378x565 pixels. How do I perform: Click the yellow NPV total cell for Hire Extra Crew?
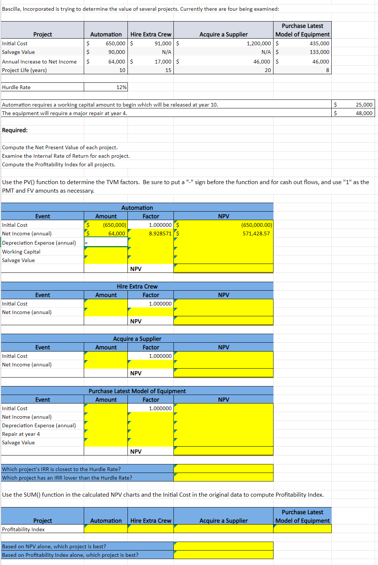coord(223,320)
